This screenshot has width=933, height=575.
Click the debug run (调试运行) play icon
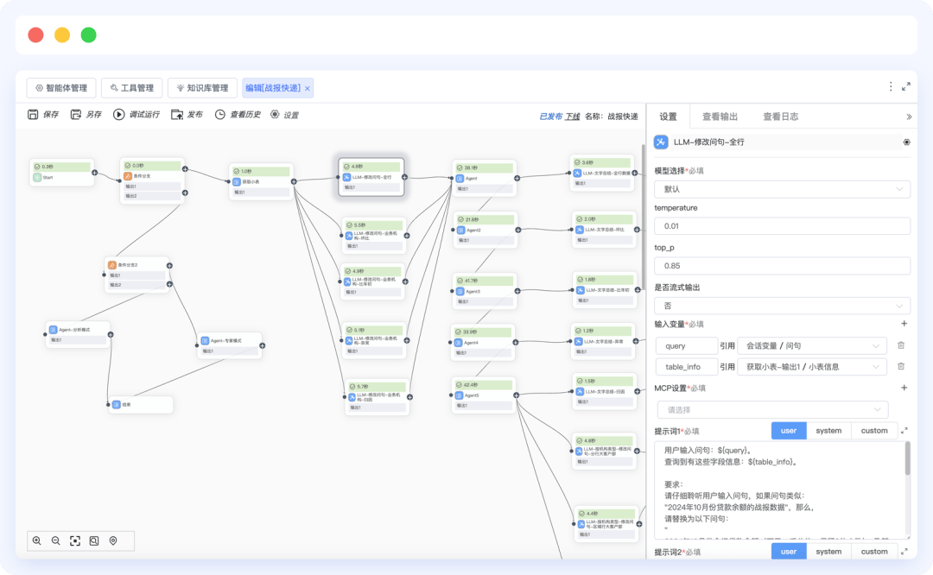pyautogui.click(x=119, y=115)
